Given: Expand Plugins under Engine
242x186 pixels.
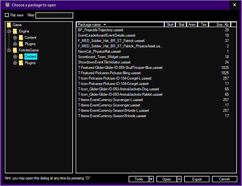Looking at the screenshot, I should (x=15, y=44).
